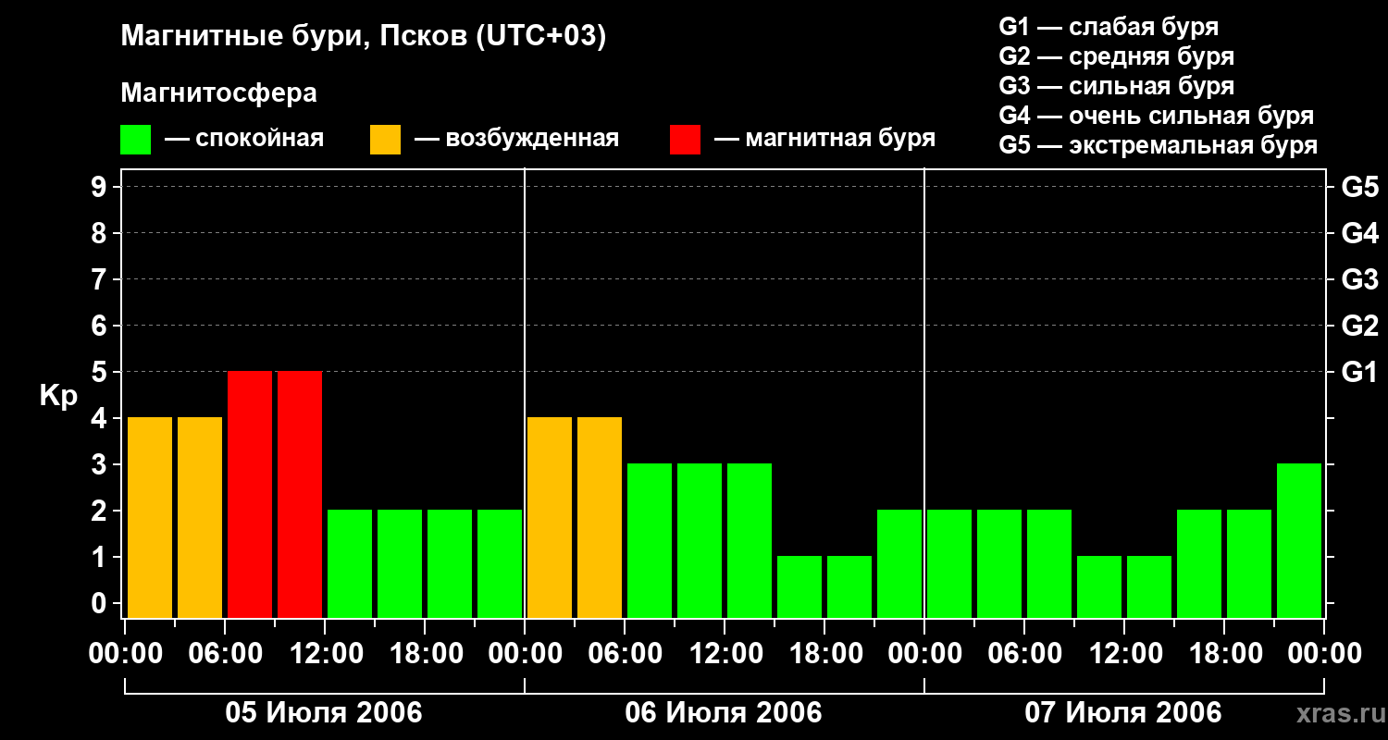Click the green Kp 2 bar at 21–24 on 06 Июля
The height and width of the screenshot is (740, 1388).
899,564
